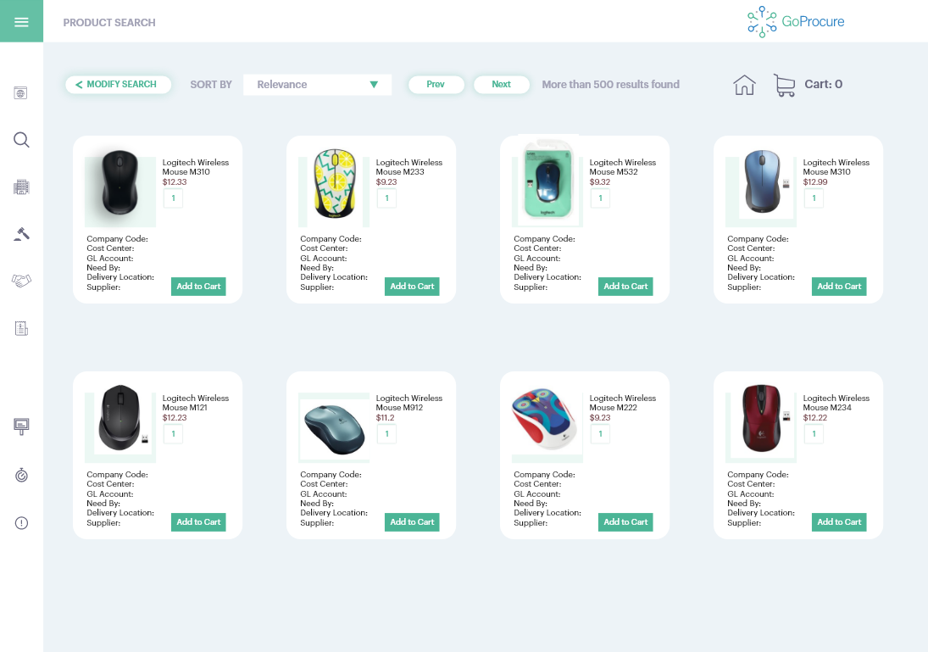Click the PRODUCT SEARCH heading

click(109, 23)
